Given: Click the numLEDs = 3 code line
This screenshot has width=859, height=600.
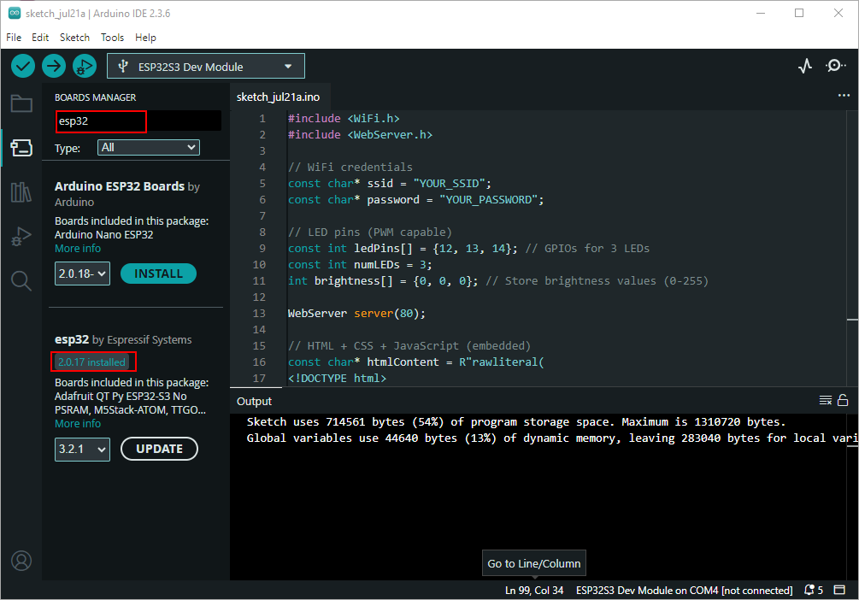Looking at the screenshot, I should pos(360,265).
